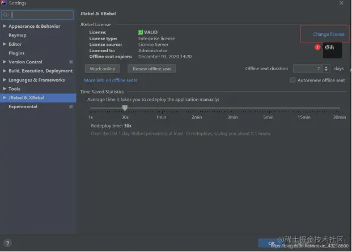Focus the settings search field
The width and height of the screenshot is (352, 252).
pos(37,15)
